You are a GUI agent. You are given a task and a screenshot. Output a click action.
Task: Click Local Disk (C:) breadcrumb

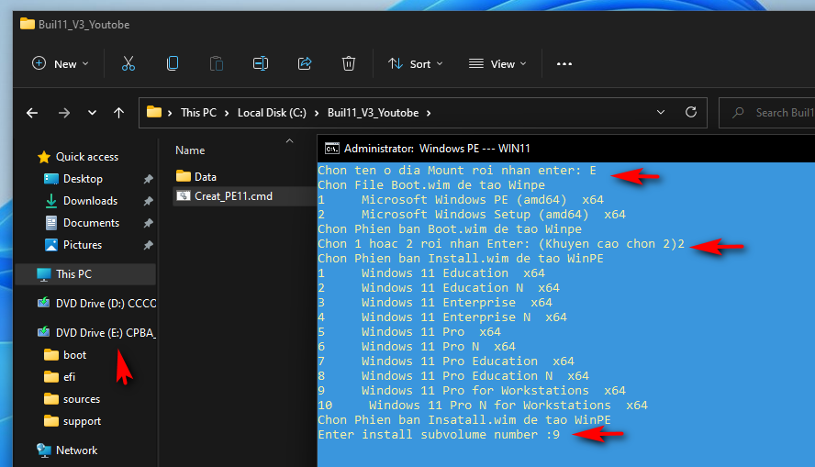272,113
